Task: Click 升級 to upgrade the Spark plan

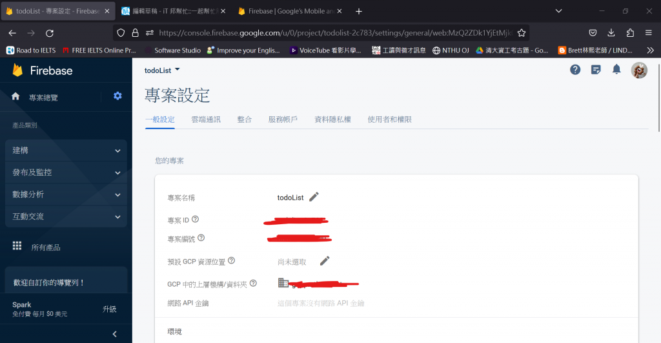Action: click(109, 309)
